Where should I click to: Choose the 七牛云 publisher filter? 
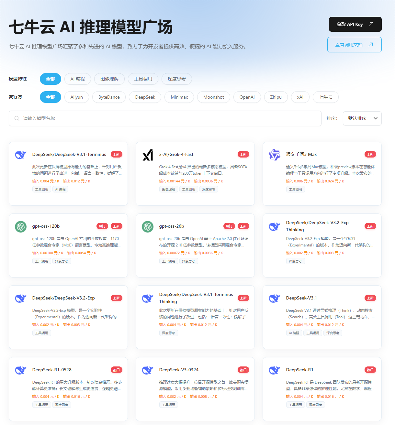[326, 97]
